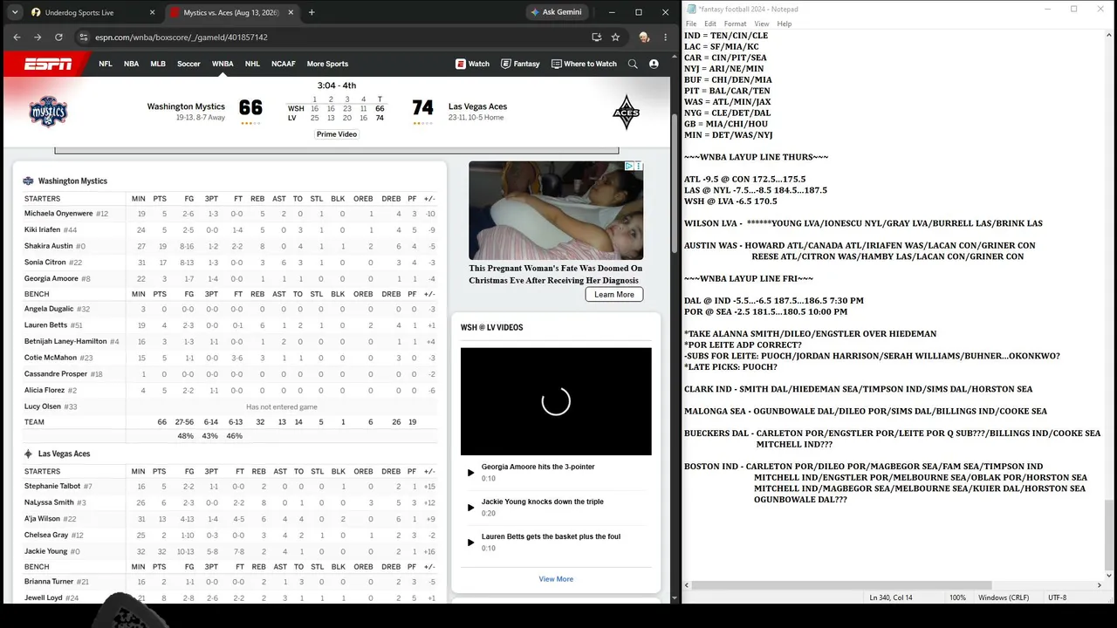Play the Lauren Betts basket video
This screenshot has width=1117, height=628.
pos(470,543)
